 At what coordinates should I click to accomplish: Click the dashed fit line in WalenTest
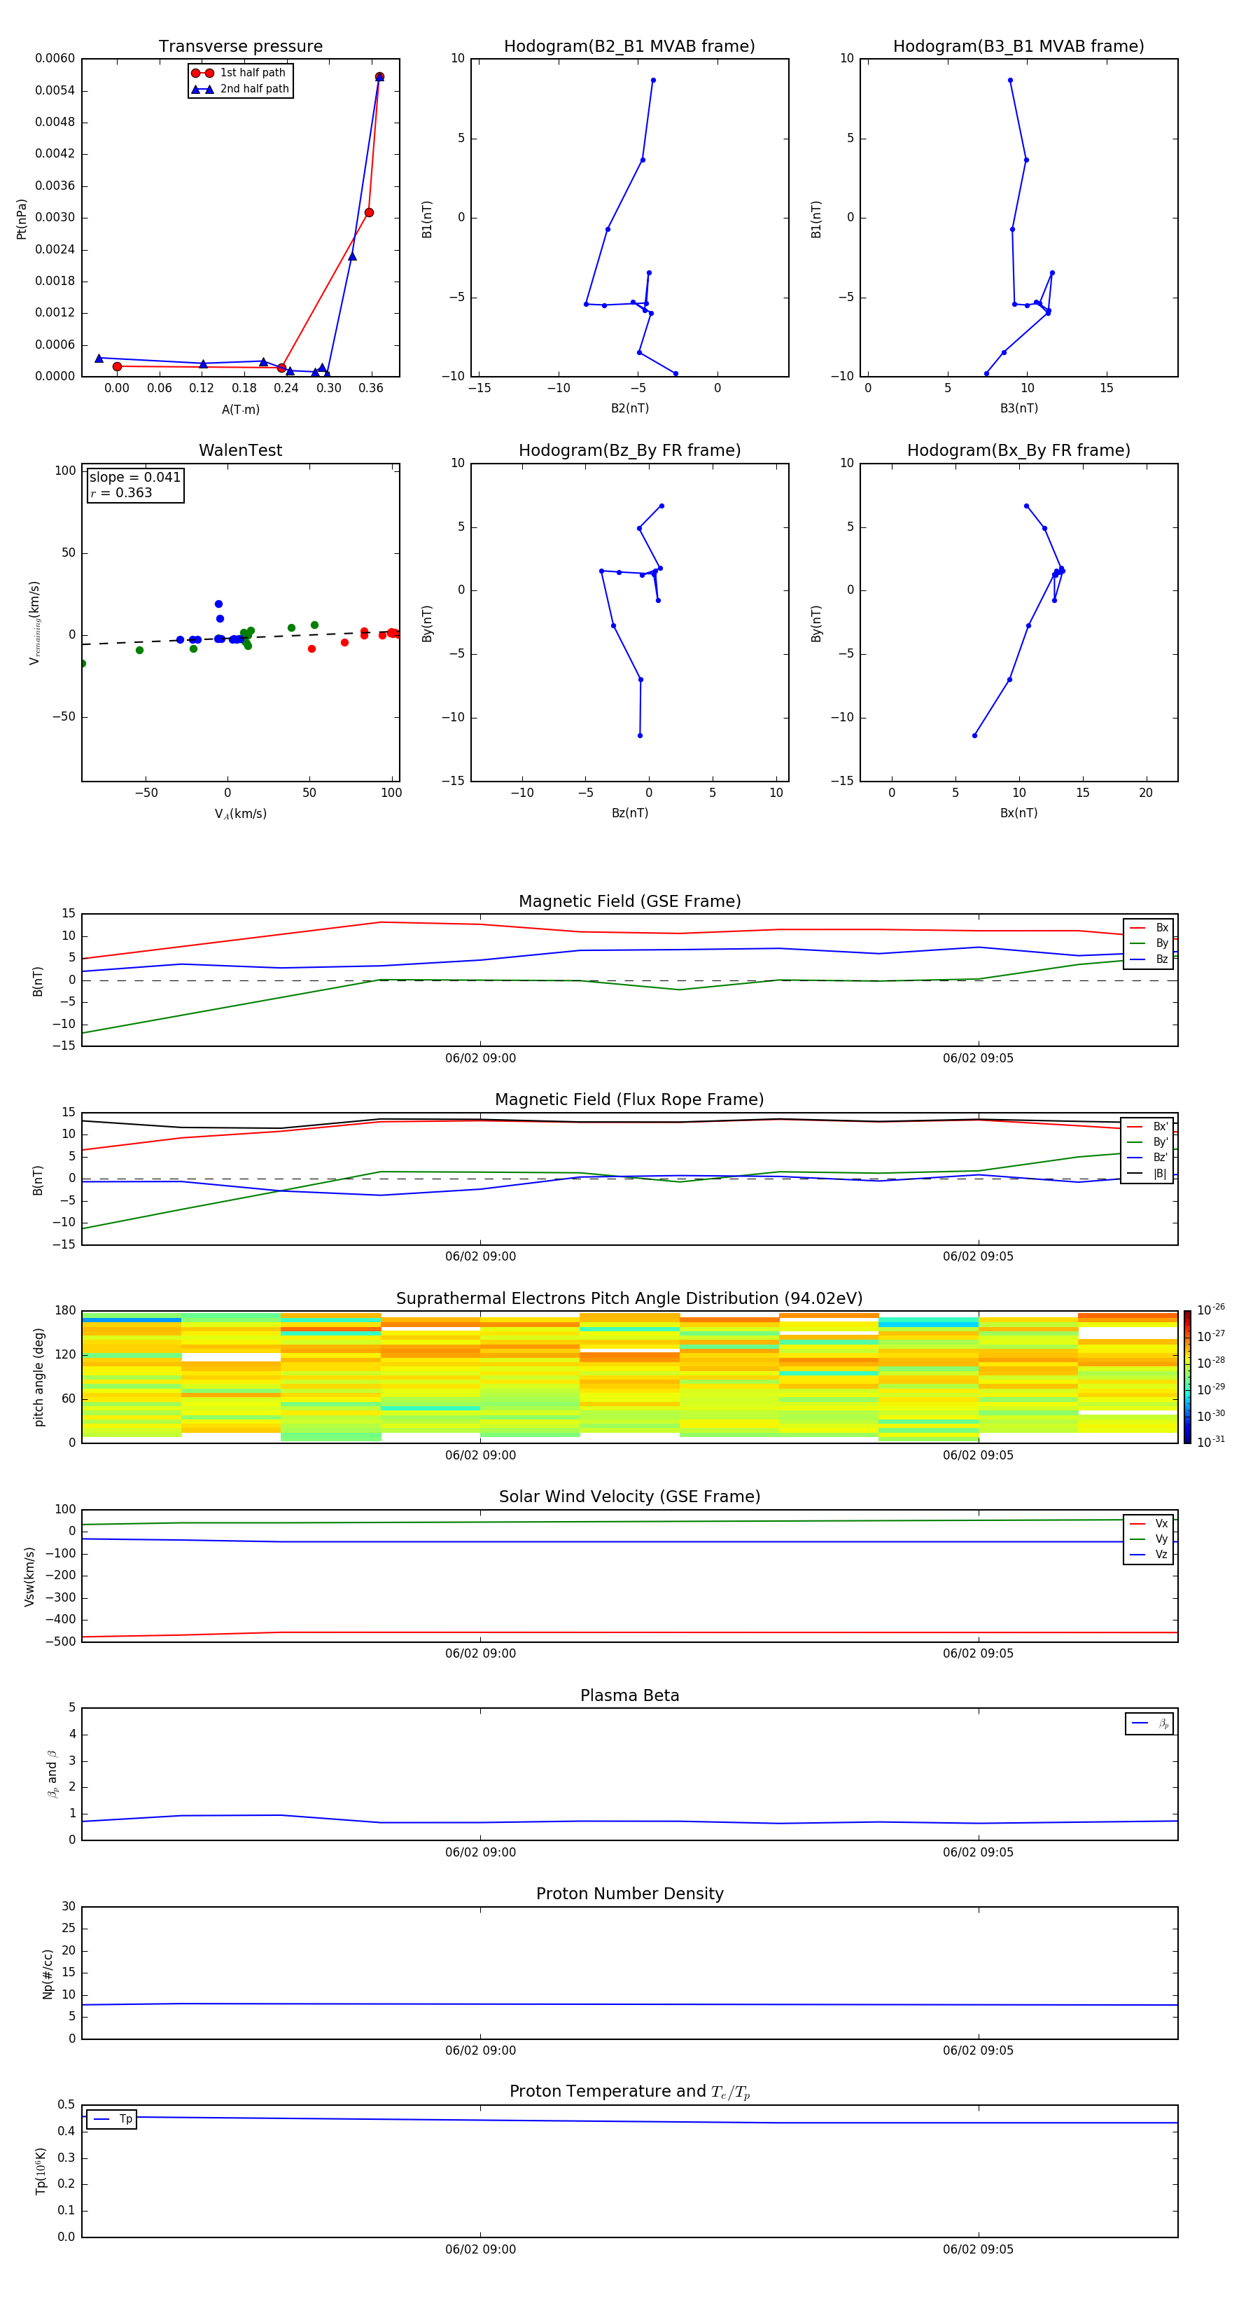pos(240,637)
